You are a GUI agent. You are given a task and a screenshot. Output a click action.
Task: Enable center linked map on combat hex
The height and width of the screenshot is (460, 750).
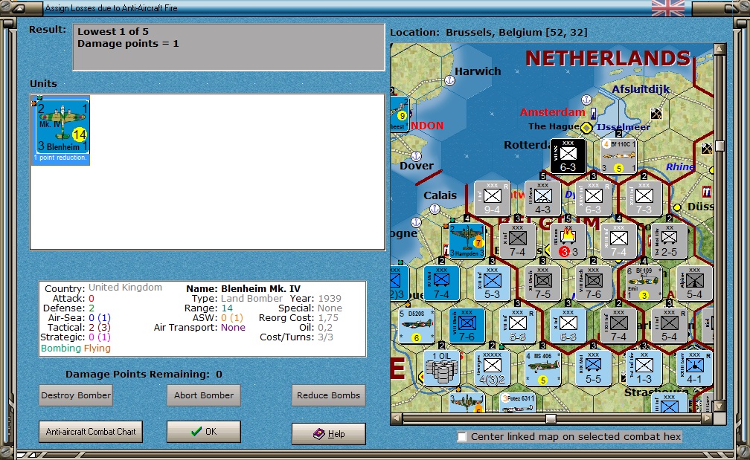point(461,437)
